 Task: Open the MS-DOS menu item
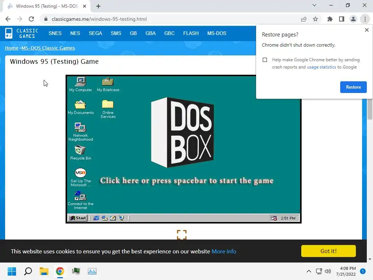click(217, 33)
